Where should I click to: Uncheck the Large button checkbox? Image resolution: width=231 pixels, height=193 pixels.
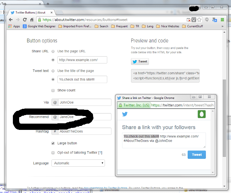click(x=53, y=143)
